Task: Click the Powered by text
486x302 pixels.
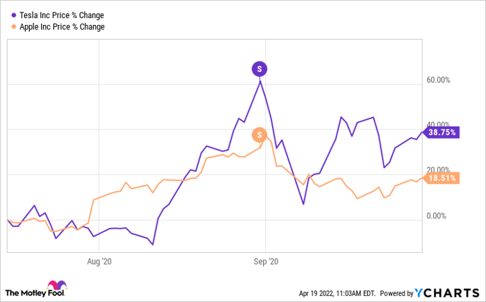Action: pos(394,292)
